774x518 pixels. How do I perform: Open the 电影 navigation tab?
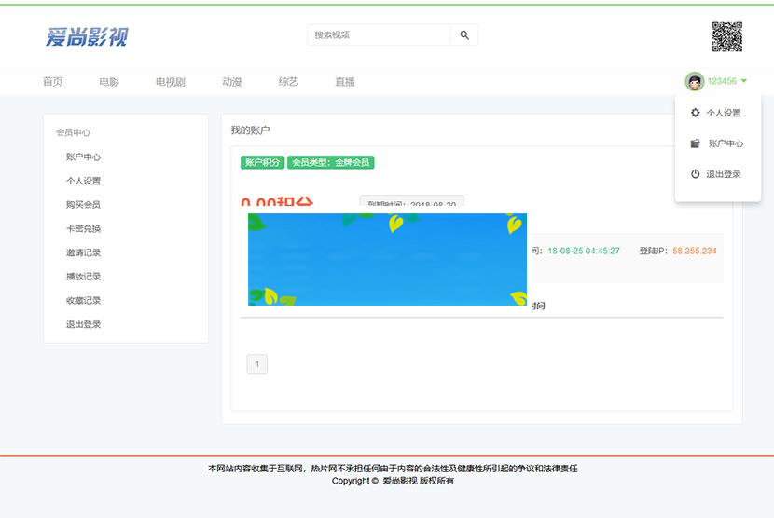click(x=109, y=82)
